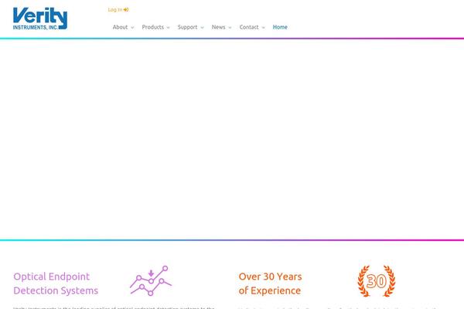Click the login arrow icon beside Log In

click(126, 10)
